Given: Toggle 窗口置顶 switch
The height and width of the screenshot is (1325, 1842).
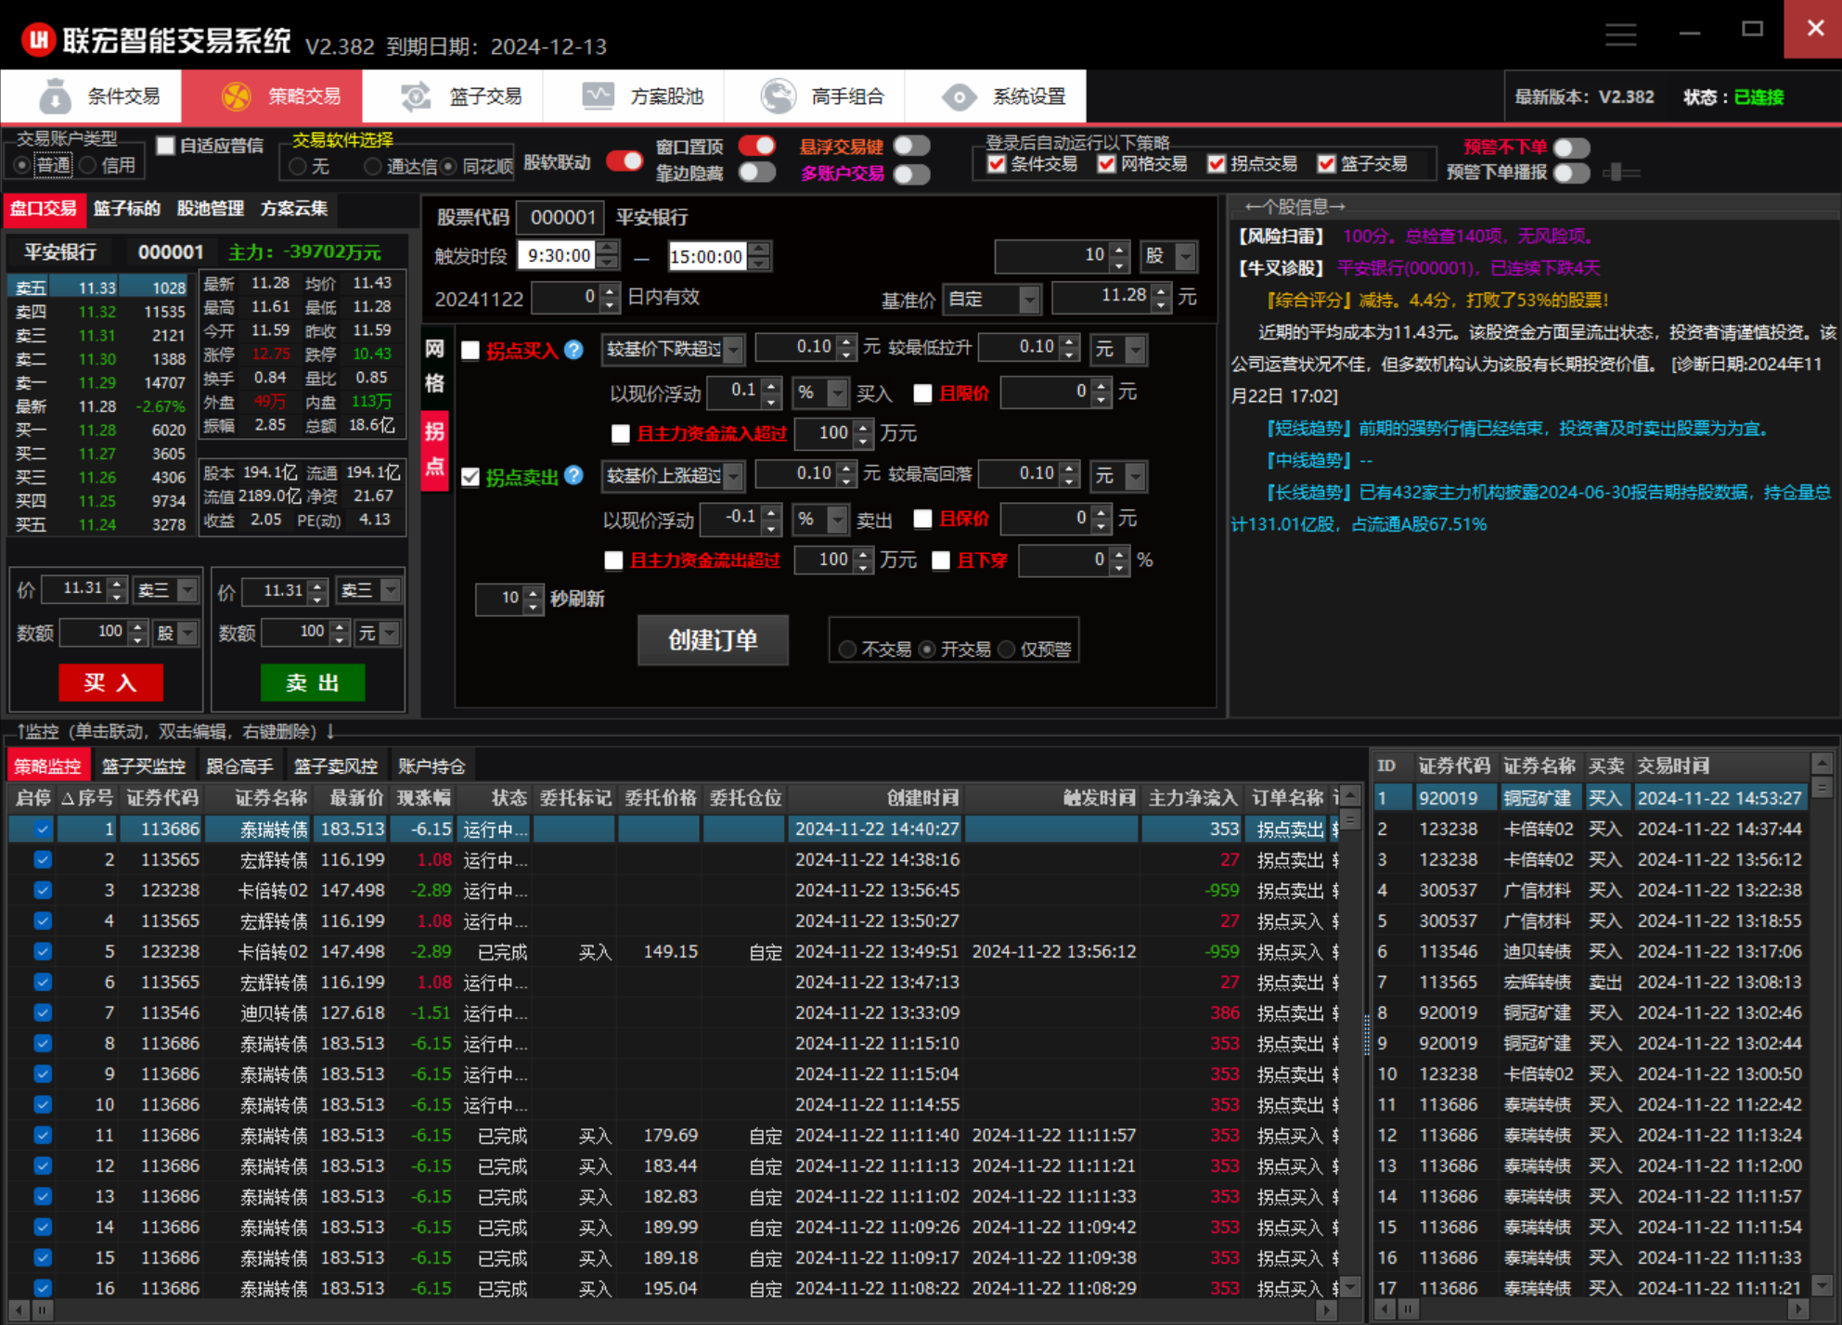Looking at the screenshot, I should point(756,147).
